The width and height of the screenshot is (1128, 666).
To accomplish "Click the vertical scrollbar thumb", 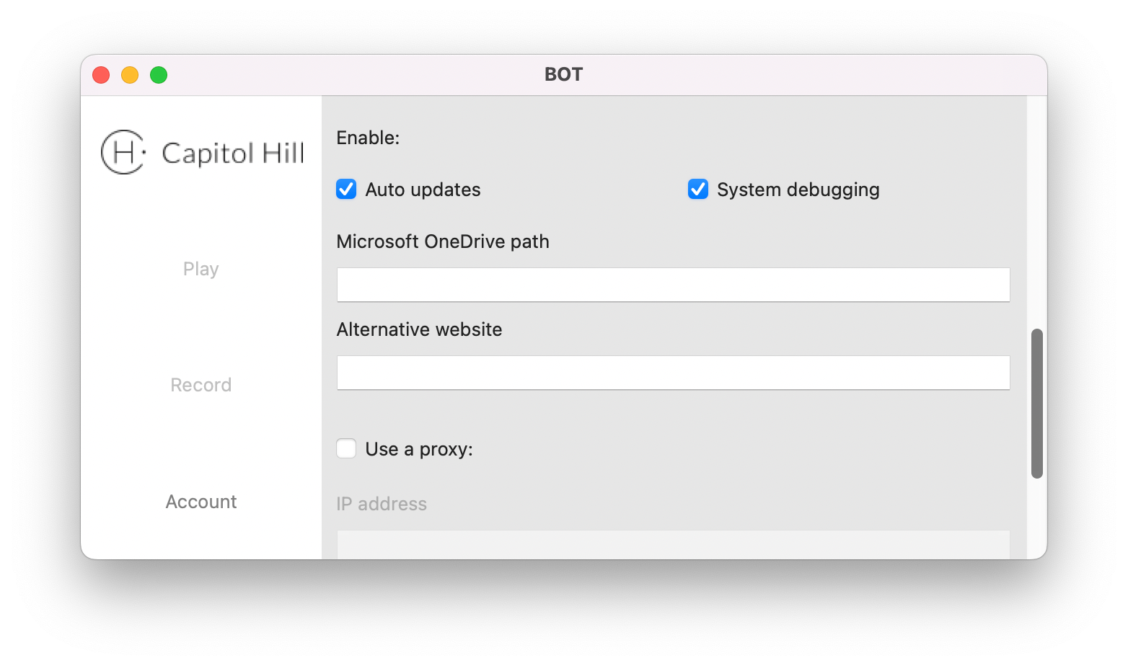I will (x=1037, y=404).
